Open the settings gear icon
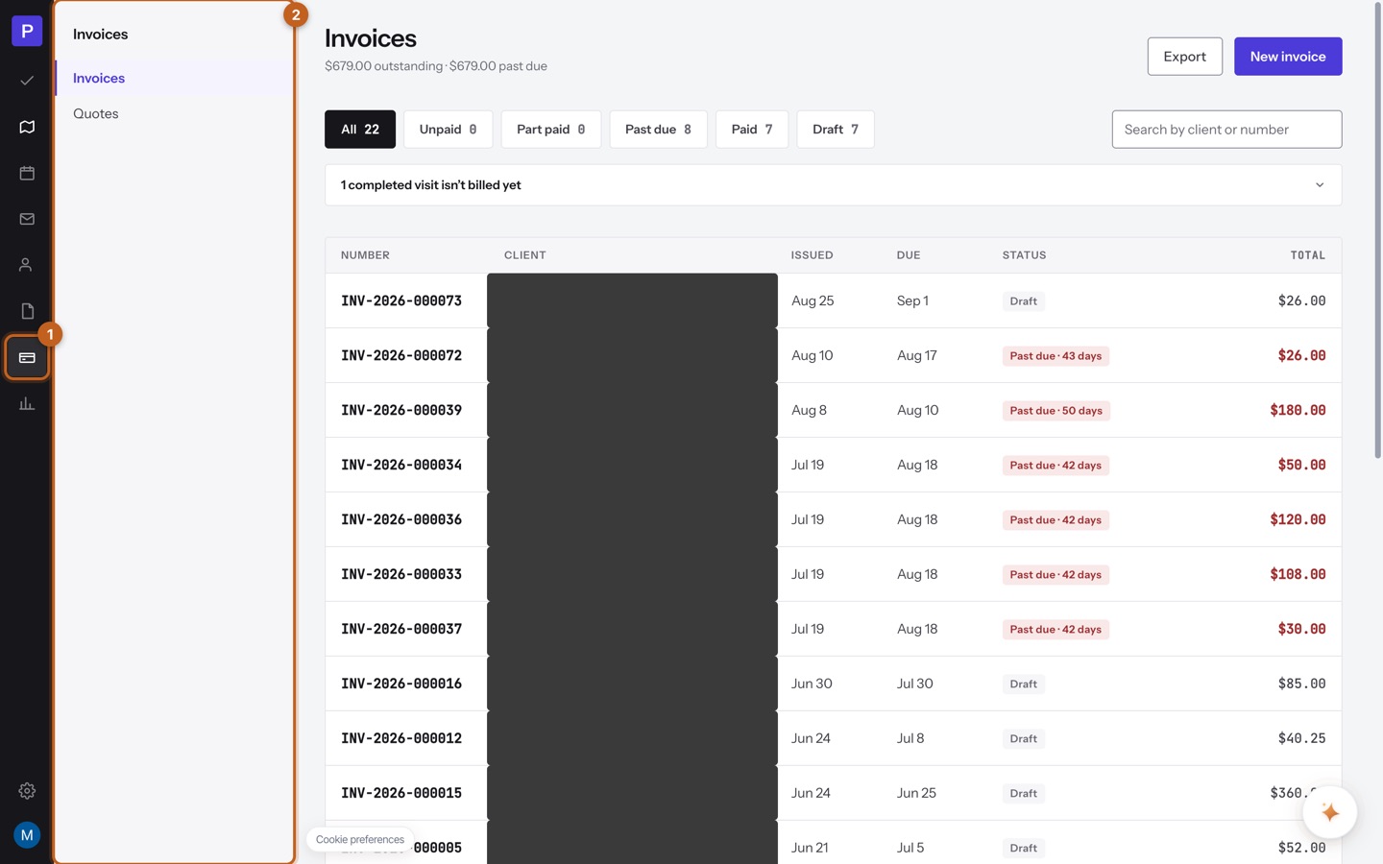This screenshot has width=1383, height=864. (27, 791)
